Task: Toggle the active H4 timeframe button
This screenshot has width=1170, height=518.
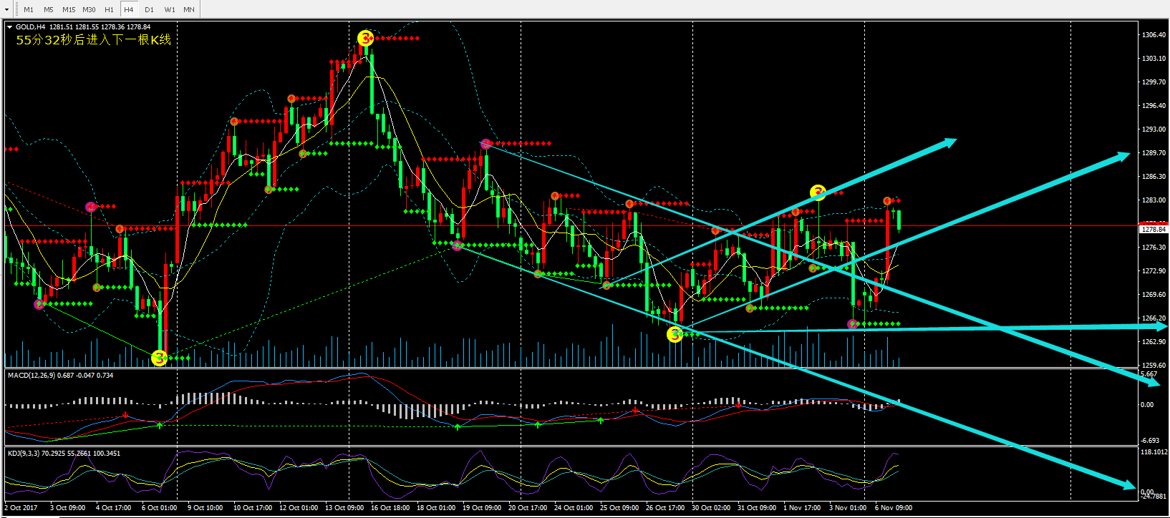Action: 129,9
